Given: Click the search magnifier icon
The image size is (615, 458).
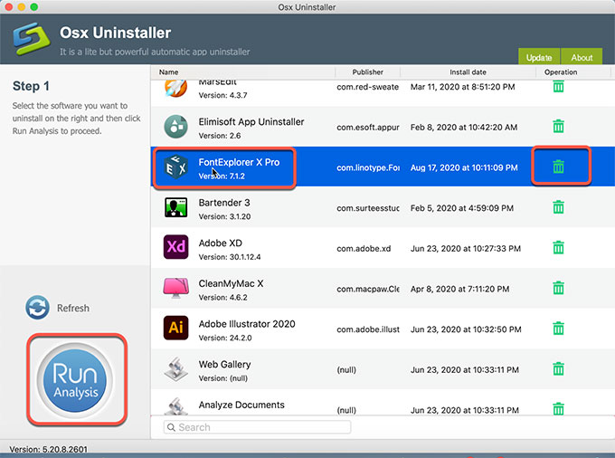Looking at the screenshot, I should coord(171,427).
